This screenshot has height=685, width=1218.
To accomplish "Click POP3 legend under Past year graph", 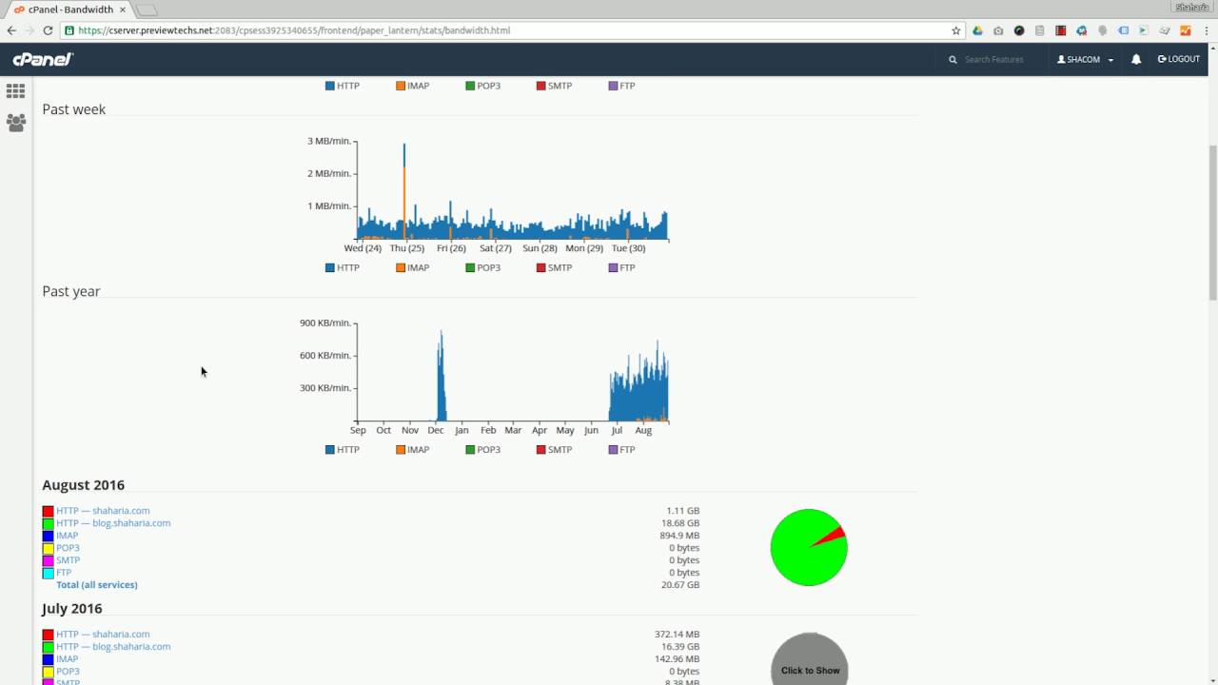I will point(483,450).
